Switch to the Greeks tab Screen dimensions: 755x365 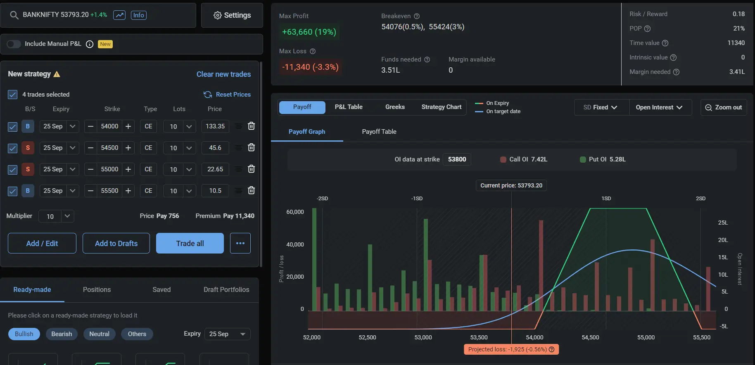point(395,107)
